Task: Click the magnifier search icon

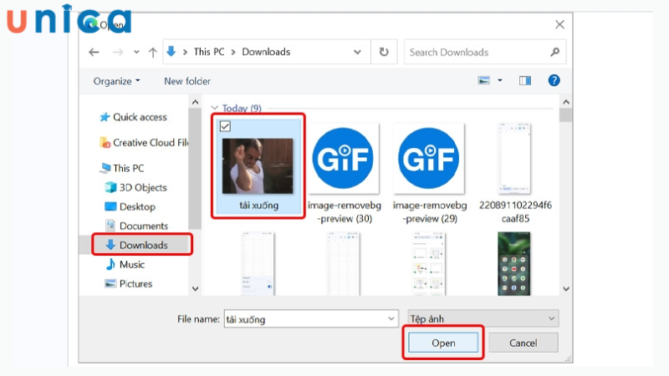Action: click(554, 52)
